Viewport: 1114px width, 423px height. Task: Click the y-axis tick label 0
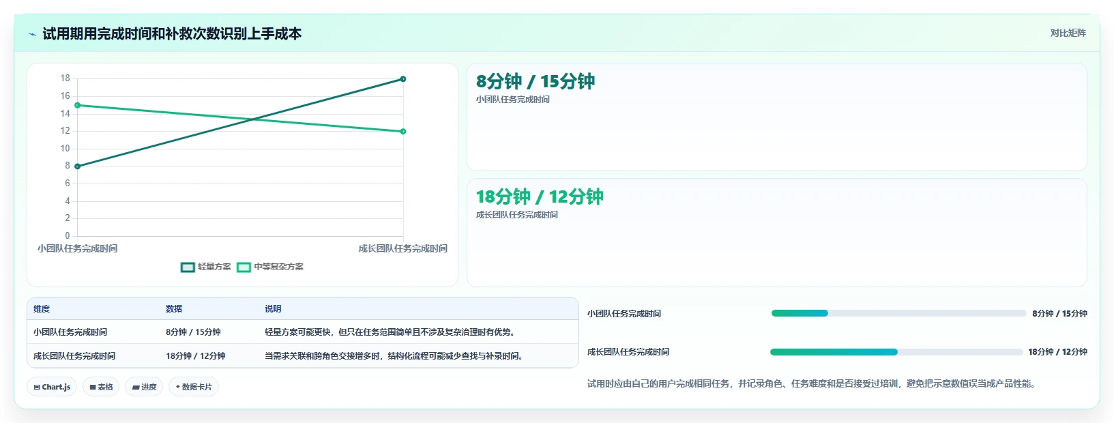pyautogui.click(x=67, y=236)
